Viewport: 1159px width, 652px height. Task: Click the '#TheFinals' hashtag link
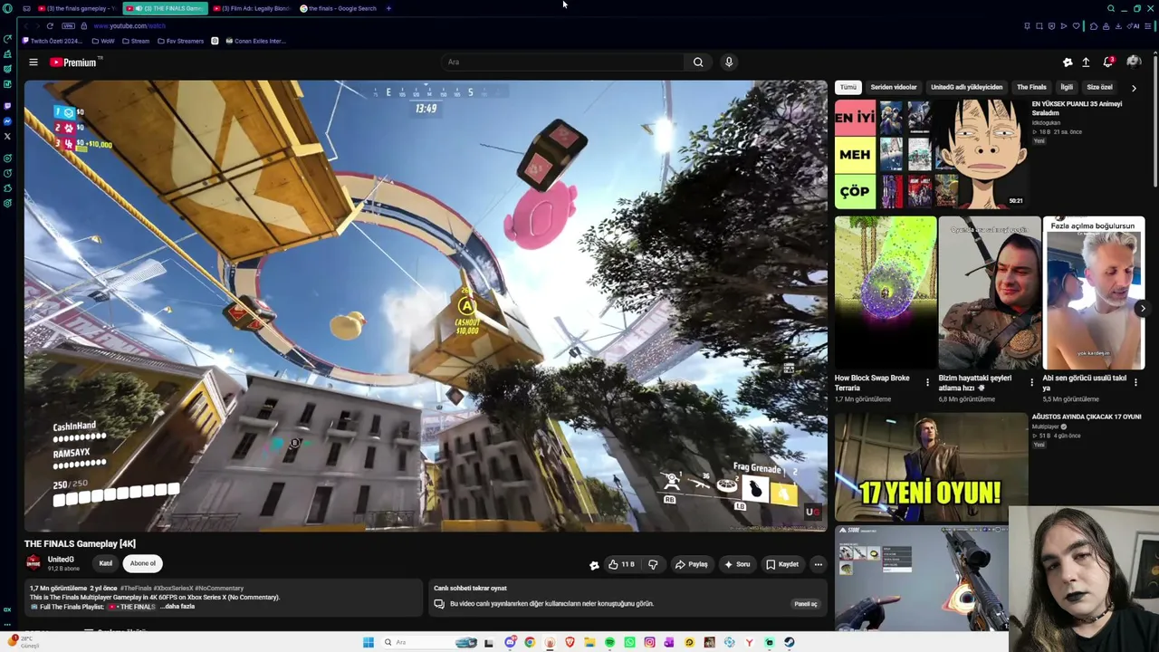point(136,589)
